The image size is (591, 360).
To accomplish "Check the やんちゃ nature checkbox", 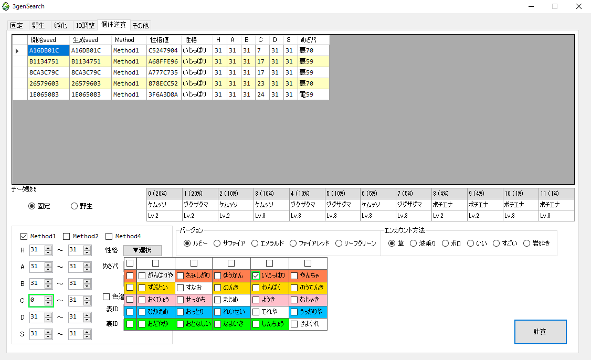I will 294,276.
